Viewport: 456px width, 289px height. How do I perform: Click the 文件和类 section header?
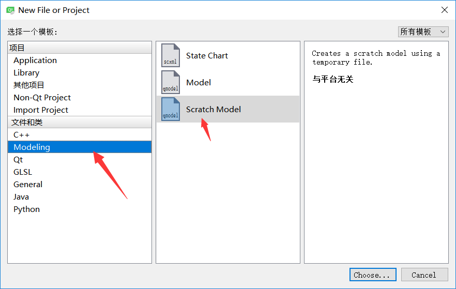(x=80, y=122)
